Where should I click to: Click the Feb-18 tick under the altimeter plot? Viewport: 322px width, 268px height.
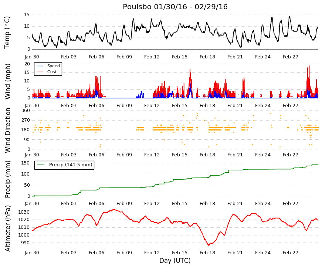(x=207, y=253)
